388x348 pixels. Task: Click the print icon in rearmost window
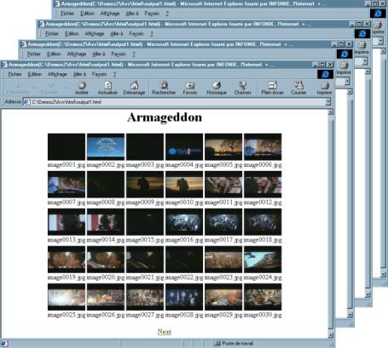[x=378, y=25]
